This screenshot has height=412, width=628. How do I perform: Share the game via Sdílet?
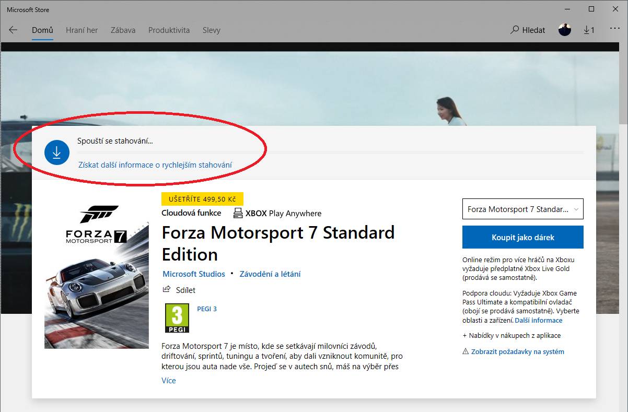click(179, 290)
